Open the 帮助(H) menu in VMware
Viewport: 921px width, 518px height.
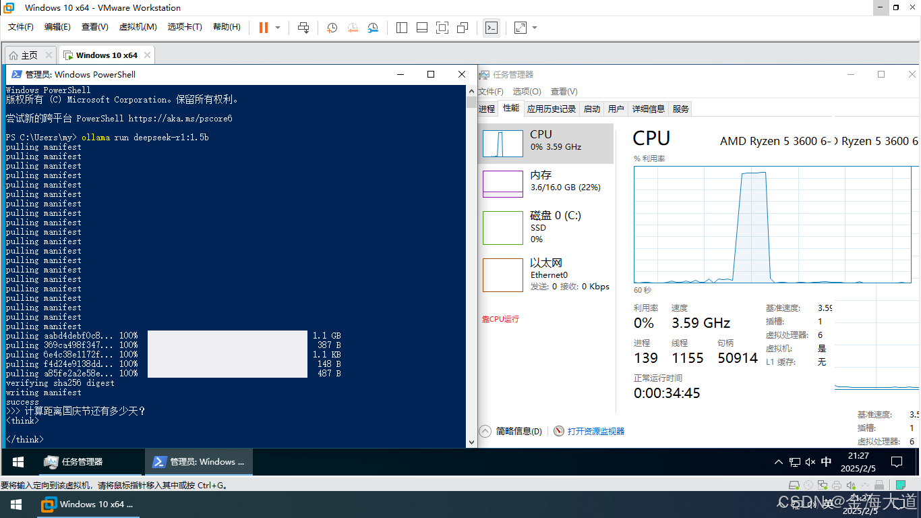pos(227,27)
